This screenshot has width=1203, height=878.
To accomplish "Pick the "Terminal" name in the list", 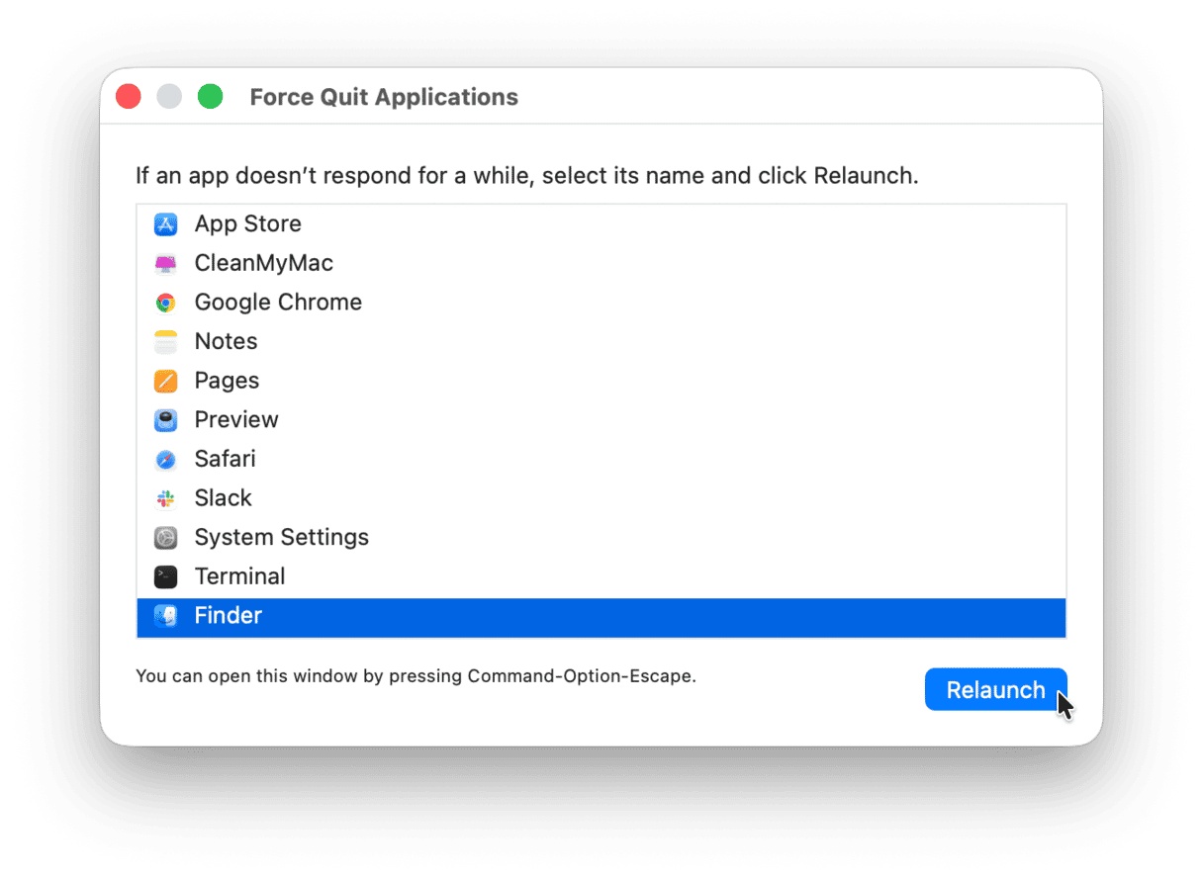I will tap(239, 576).
